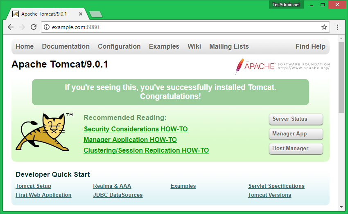Close the Apache Tomcat/9.0.1 tab

81,14
